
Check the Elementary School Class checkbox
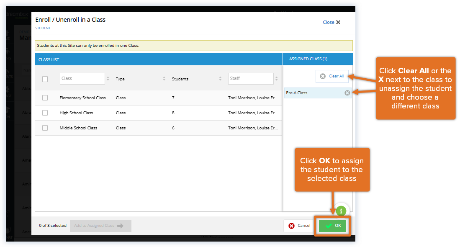tap(45, 98)
